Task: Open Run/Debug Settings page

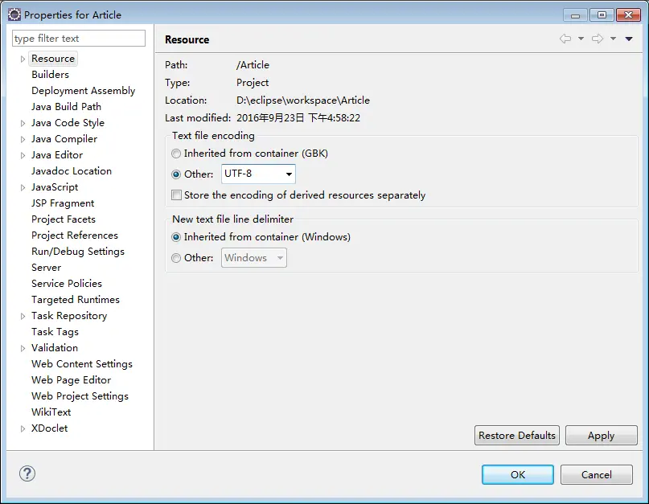Action: pos(78,252)
